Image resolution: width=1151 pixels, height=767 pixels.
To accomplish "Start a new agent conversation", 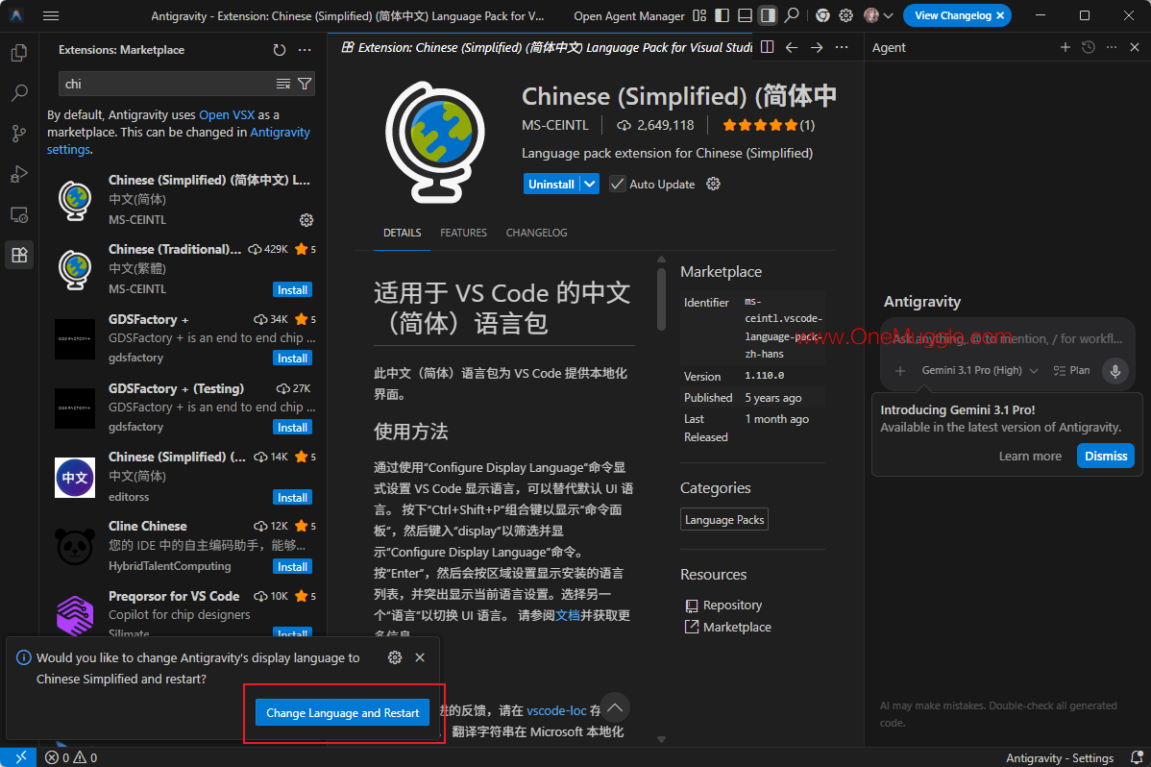I will pos(1065,47).
